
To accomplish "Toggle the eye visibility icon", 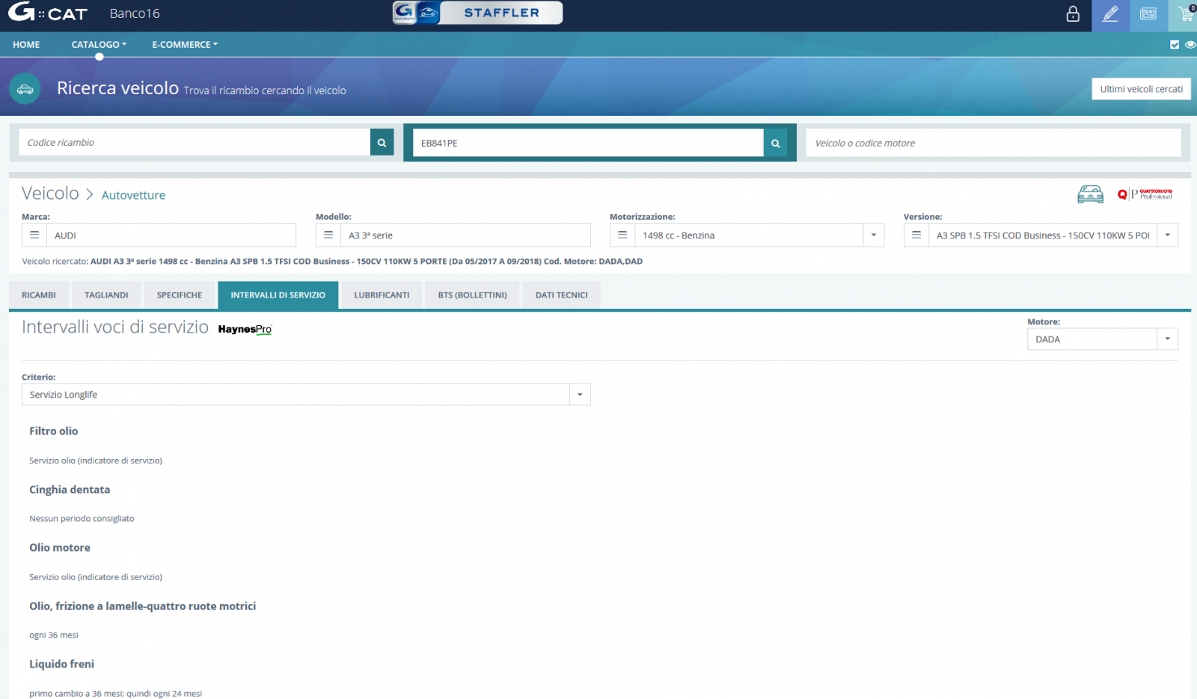I will coord(1190,45).
